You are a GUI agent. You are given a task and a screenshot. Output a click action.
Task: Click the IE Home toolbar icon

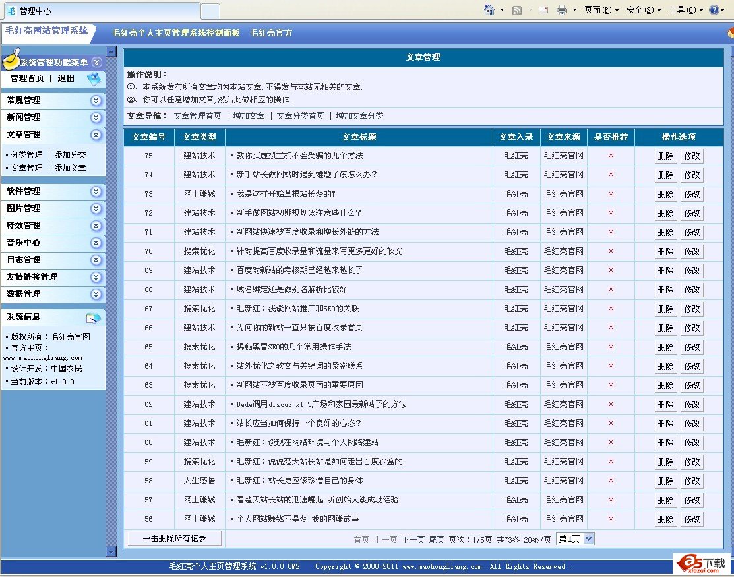pos(489,10)
